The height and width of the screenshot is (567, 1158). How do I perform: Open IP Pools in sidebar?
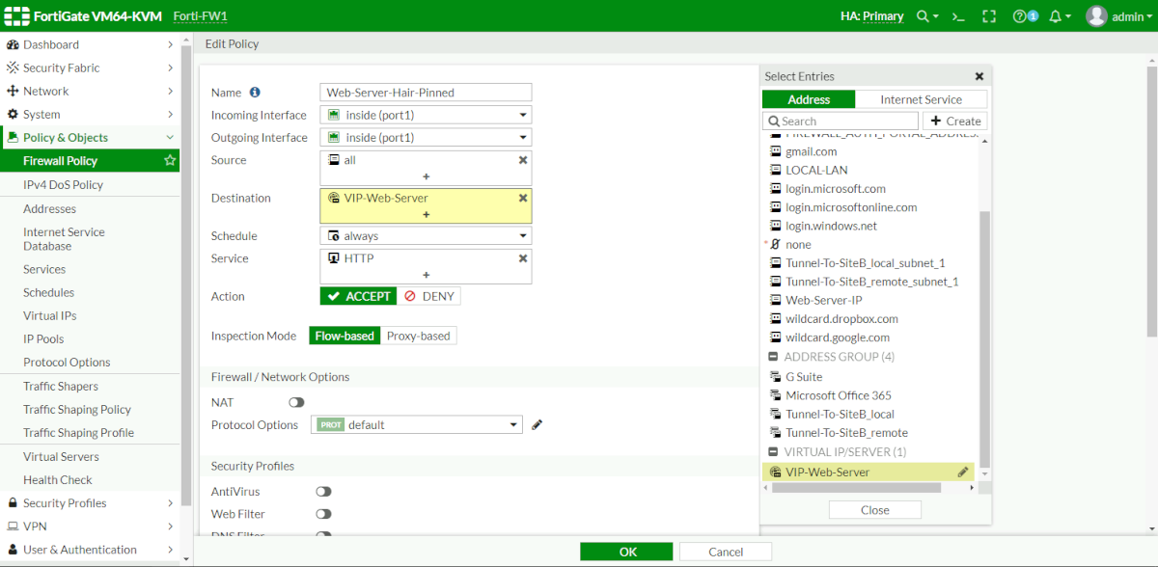43,338
